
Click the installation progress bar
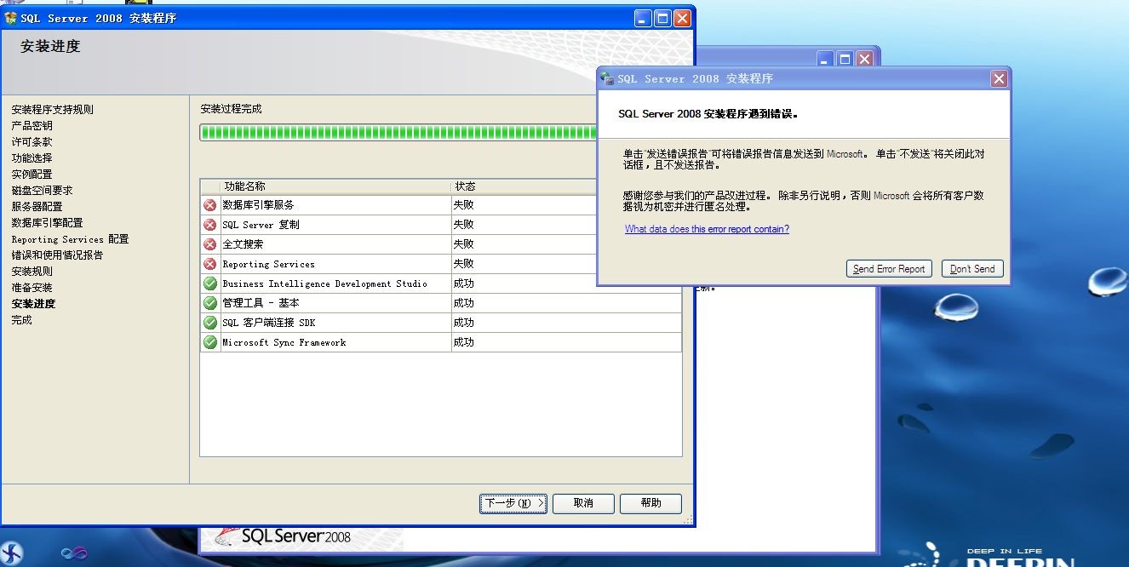[x=398, y=132]
